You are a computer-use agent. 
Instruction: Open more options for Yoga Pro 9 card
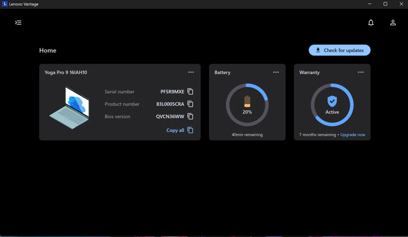click(191, 72)
